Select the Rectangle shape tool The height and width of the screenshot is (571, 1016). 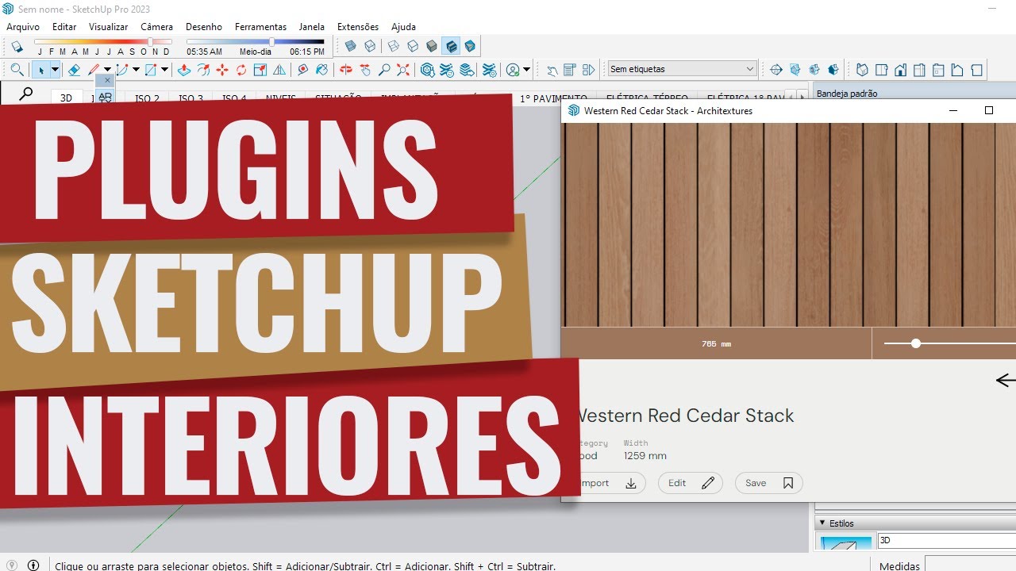(151, 70)
